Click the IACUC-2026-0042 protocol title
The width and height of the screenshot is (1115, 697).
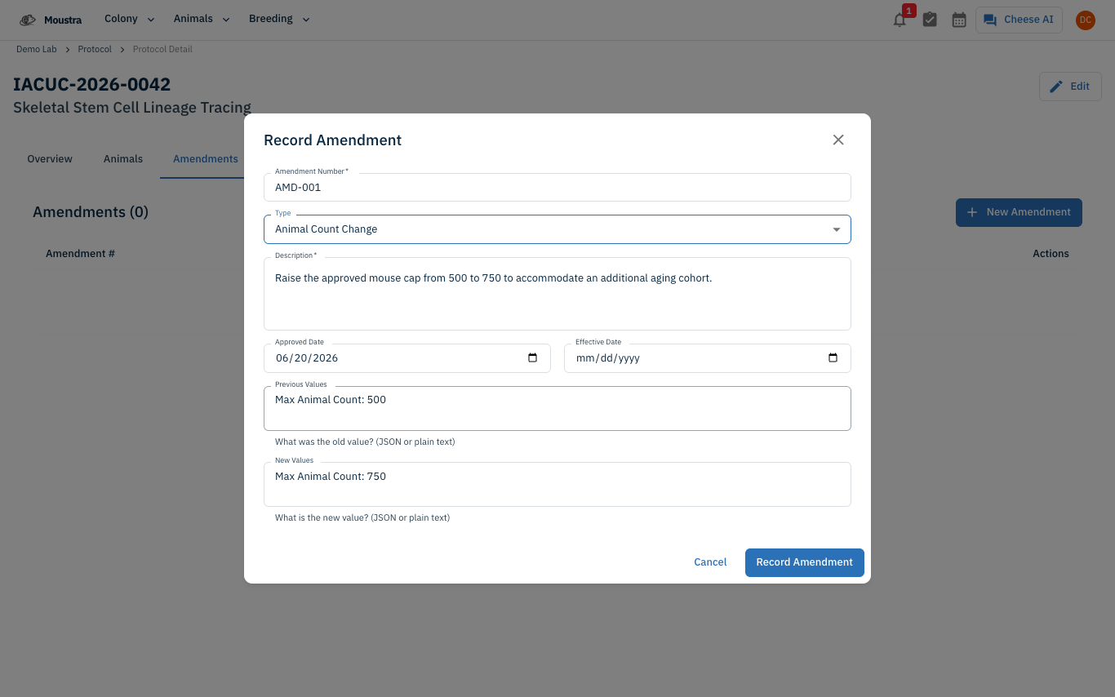point(92,84)
